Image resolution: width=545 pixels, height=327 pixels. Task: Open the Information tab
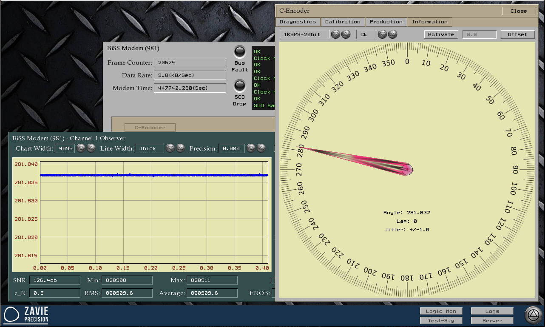tap(430, 22)
